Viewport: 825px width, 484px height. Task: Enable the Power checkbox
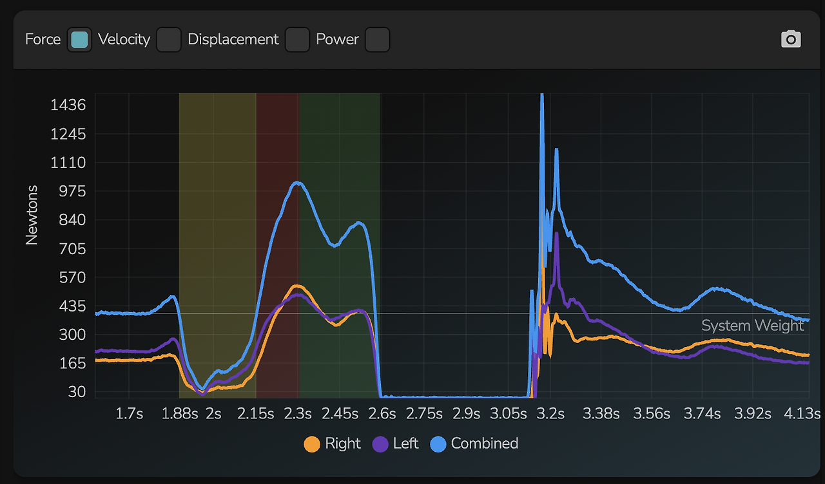(x=377, y=39)
